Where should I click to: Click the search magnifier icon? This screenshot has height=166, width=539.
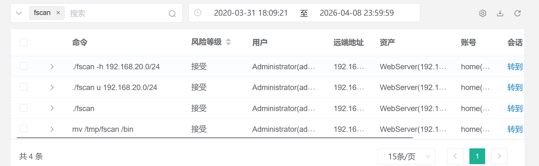172,13
